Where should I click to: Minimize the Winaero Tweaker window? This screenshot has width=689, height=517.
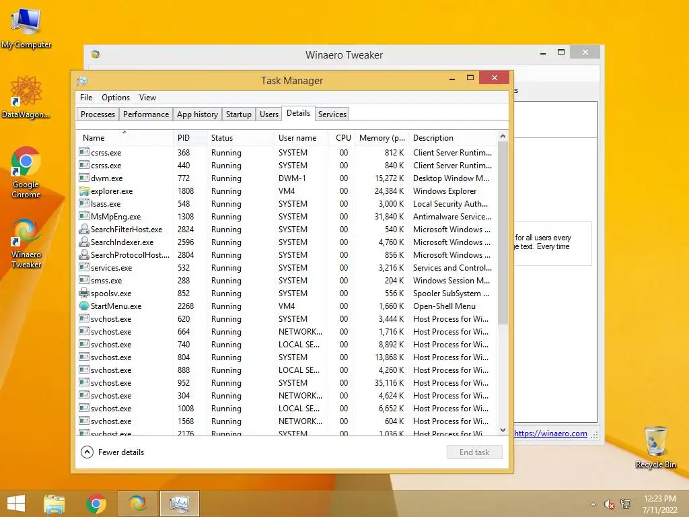[543, 53]
